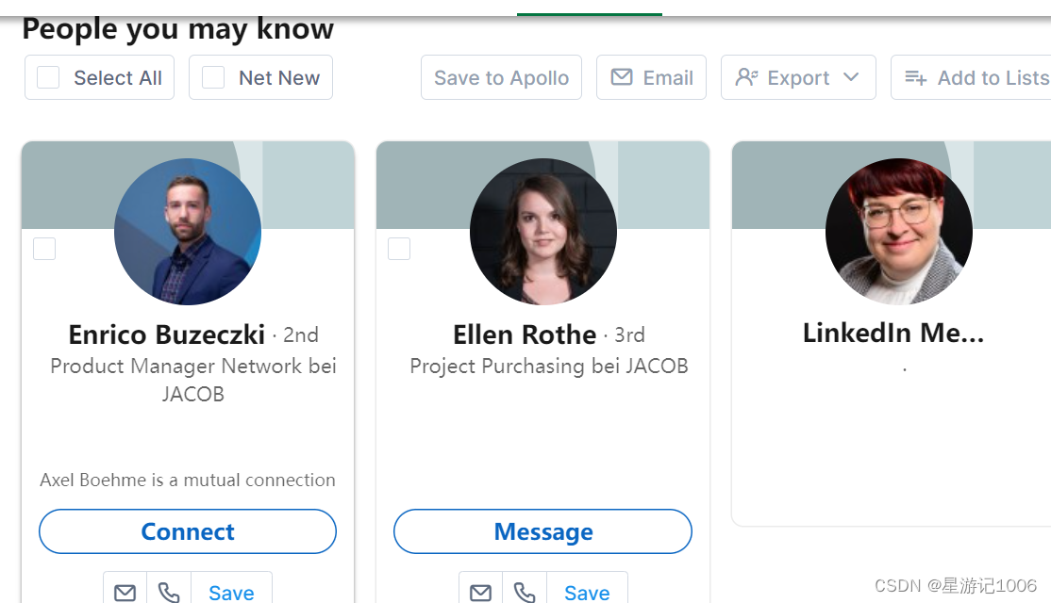Click the Export people icon
1051x603 pixels.
click(x=746, y=77)
